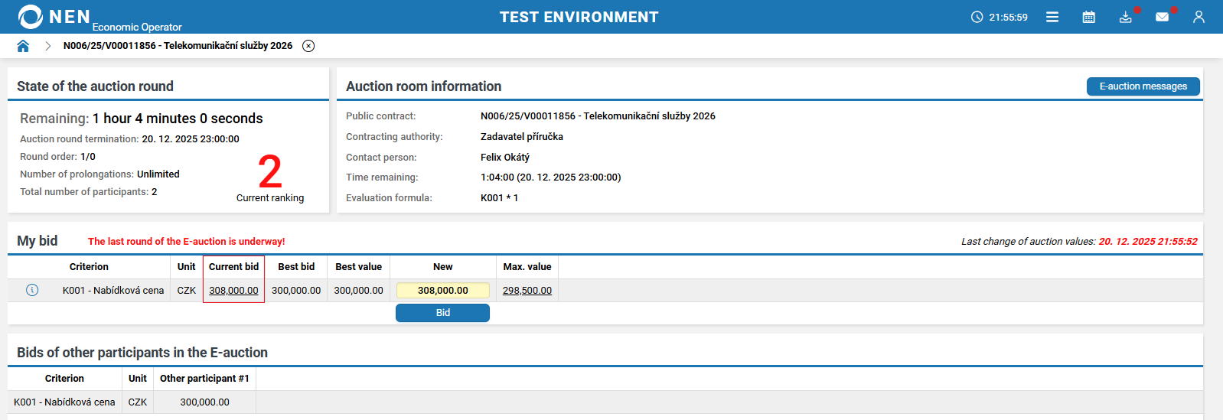This screenshot has height=420, width=1223.
Task: Open the downloads icon in header
Action: tap(1125, 17)
